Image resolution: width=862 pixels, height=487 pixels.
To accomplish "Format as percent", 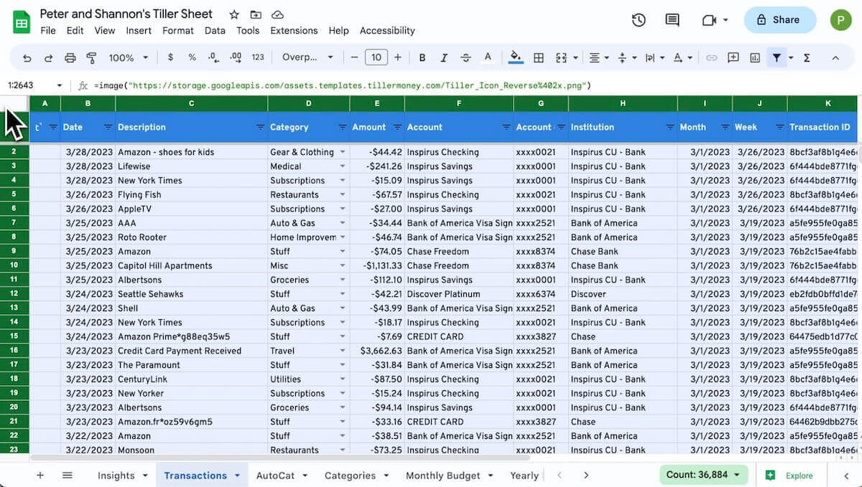I will pos(192,57).
